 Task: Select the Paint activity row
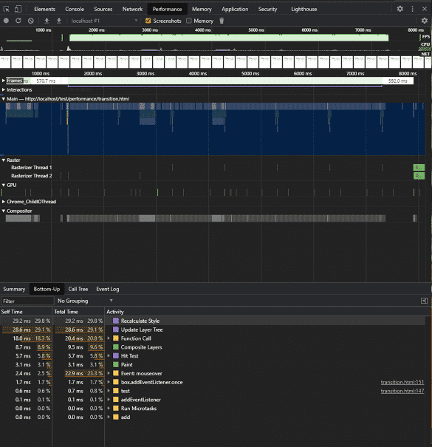[213, 364]
